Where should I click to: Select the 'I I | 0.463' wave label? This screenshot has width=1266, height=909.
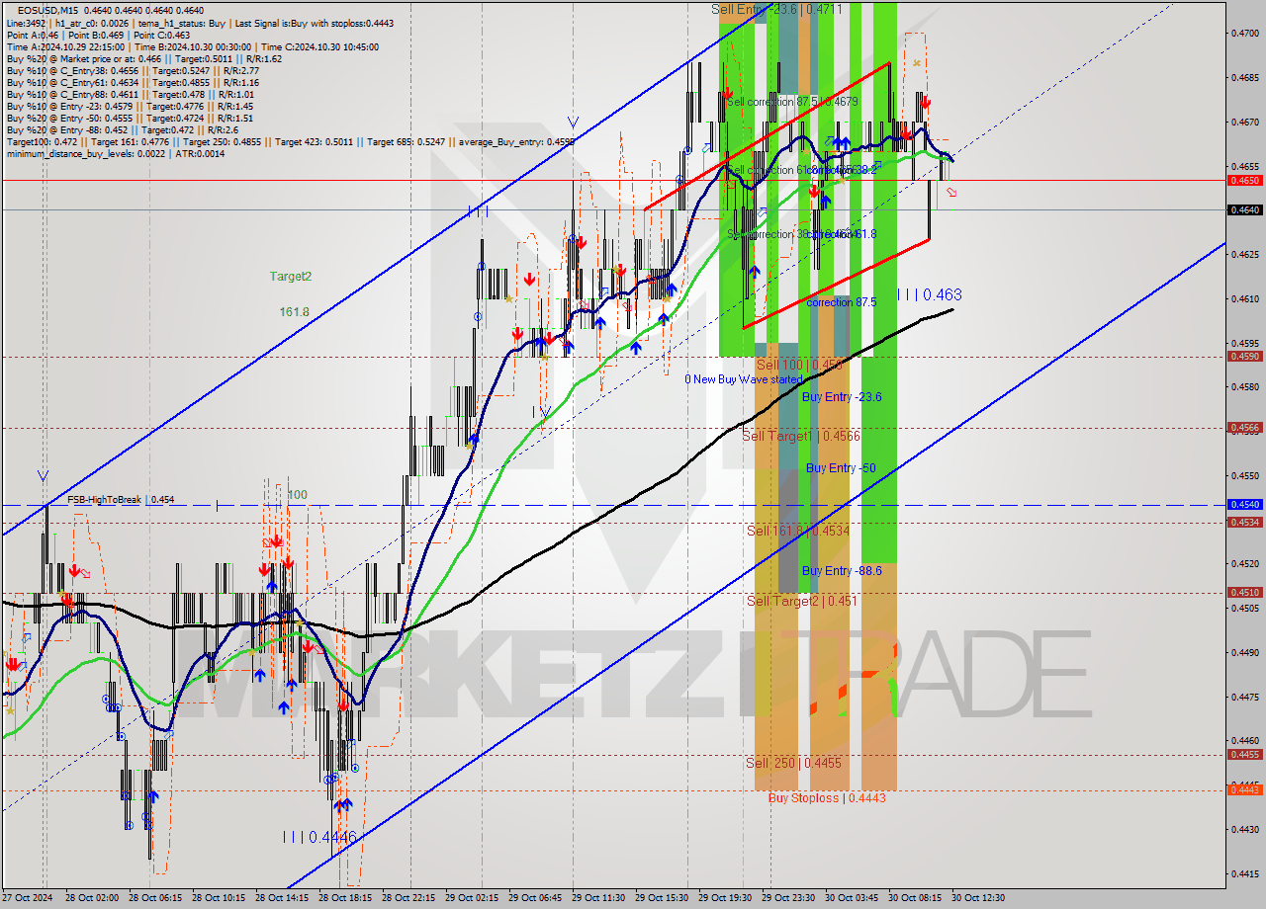(929, 294)
